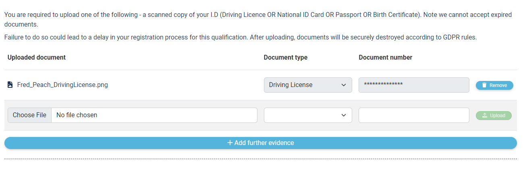Click the plus icon before Add further evidence
Screen dimensions: 523x172
230,143
